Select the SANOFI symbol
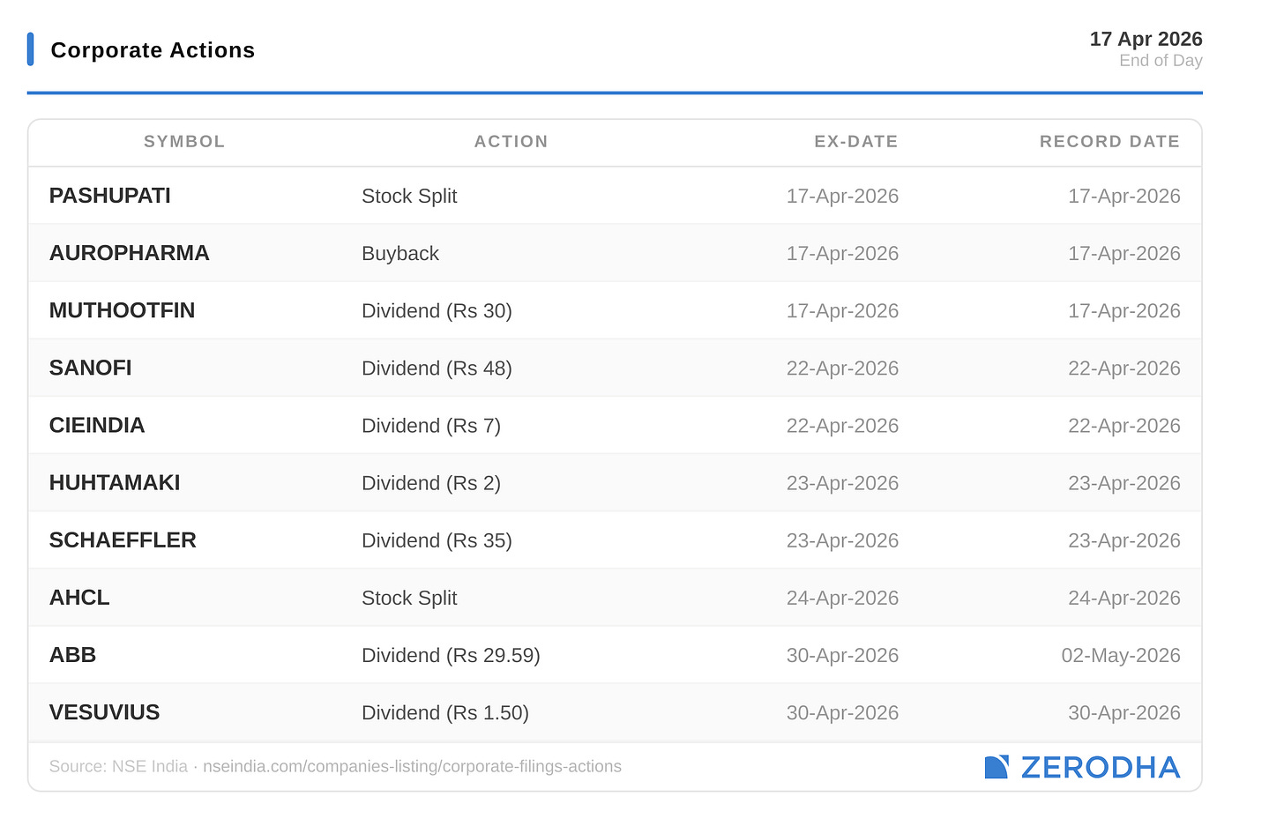This screenshot has height=826, width=1284. point(91,368)
